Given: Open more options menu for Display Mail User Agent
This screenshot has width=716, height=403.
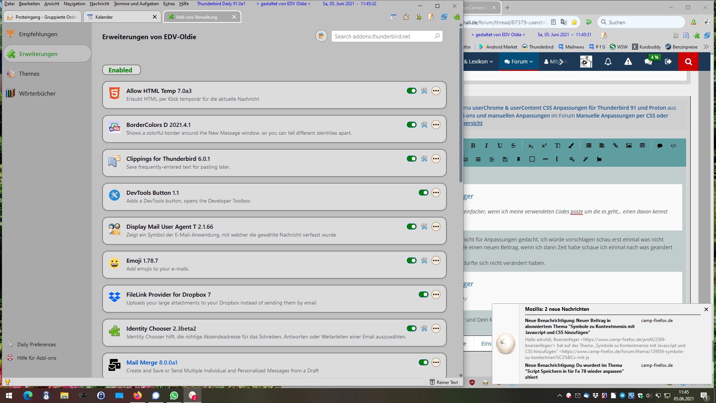Looking at the screenshot, I should pos(436,227).
